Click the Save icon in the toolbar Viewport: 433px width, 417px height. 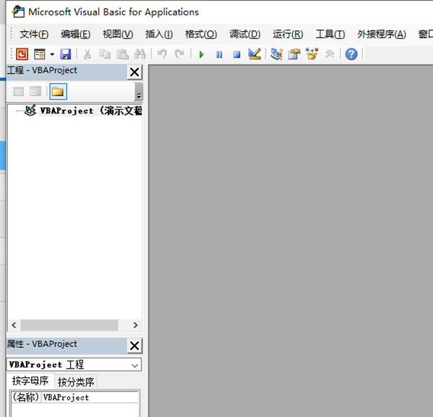click(66, 54)
